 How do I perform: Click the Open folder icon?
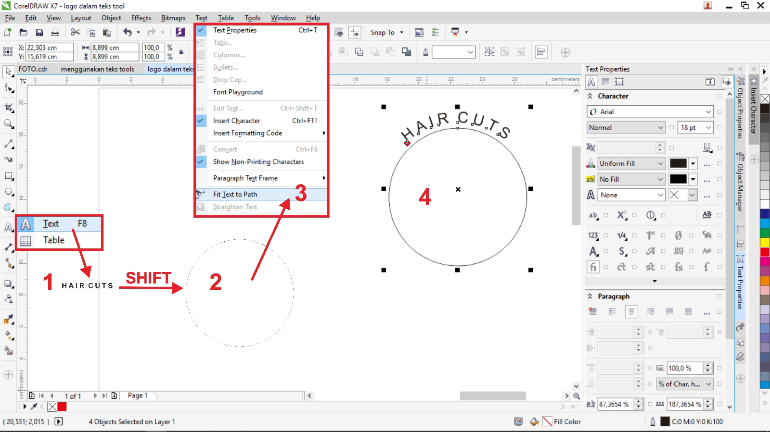pos(23,32)
